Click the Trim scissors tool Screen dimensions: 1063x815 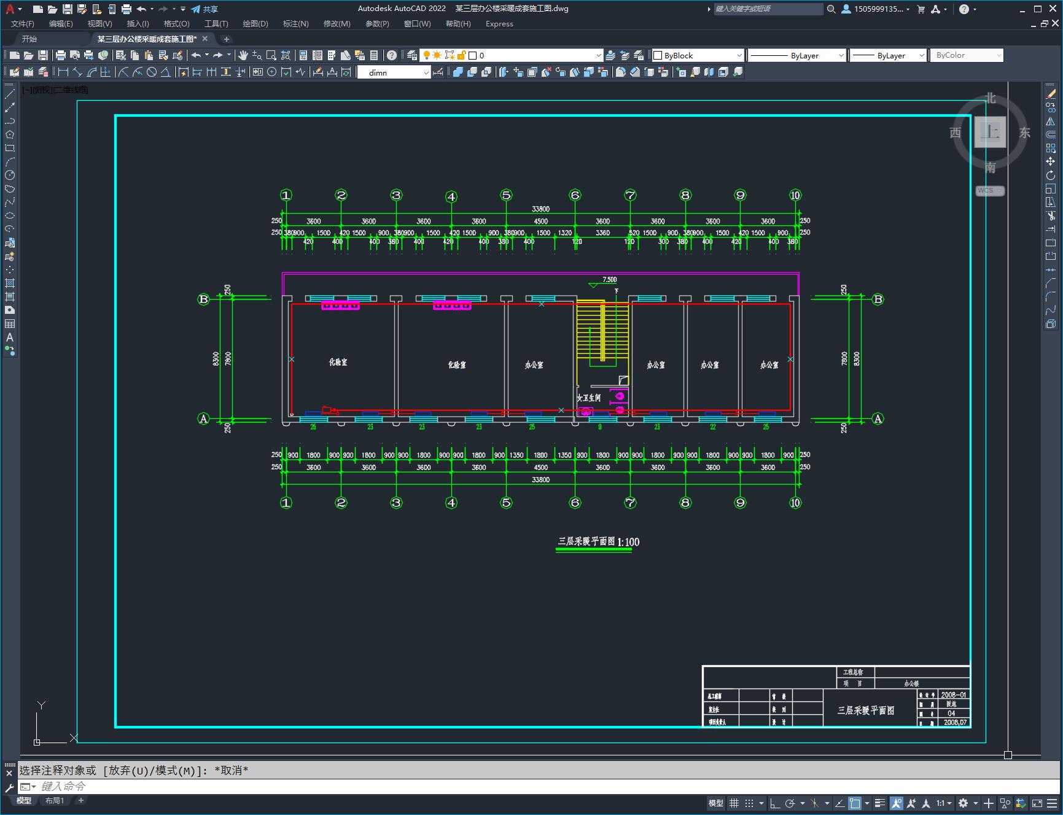(1051, 216)
